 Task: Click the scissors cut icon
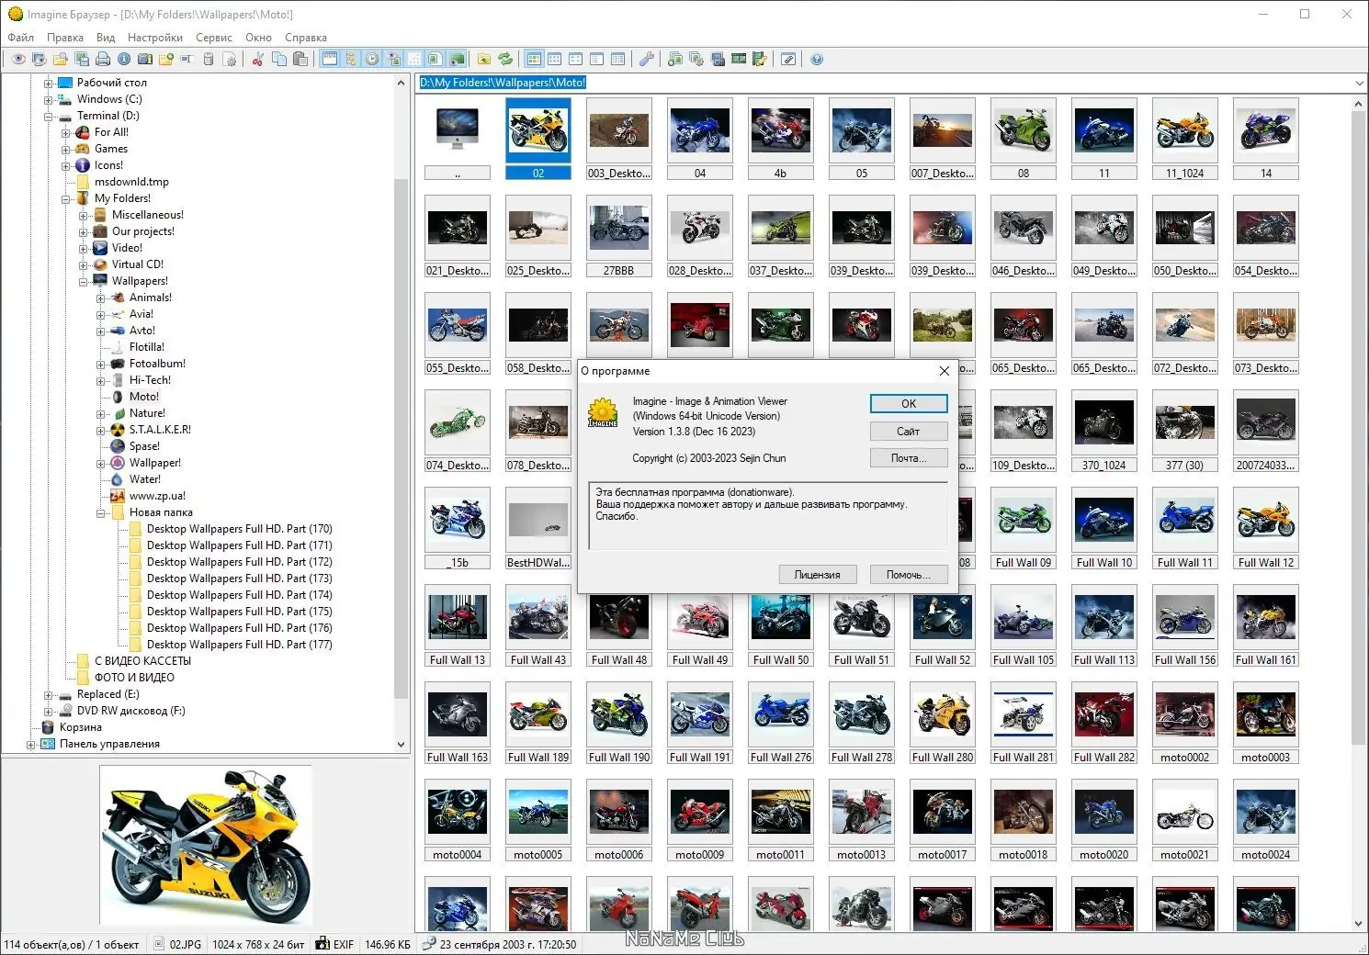click(x=257, y=59)
